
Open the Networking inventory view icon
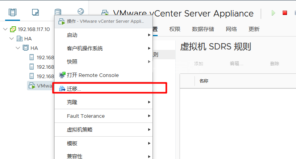point(81,12)
